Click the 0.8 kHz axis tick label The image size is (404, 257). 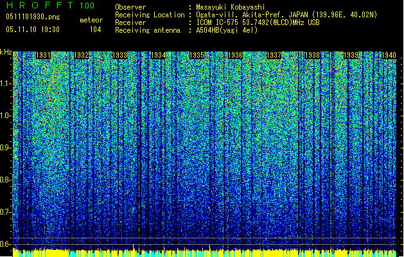(x=6, y=180)
